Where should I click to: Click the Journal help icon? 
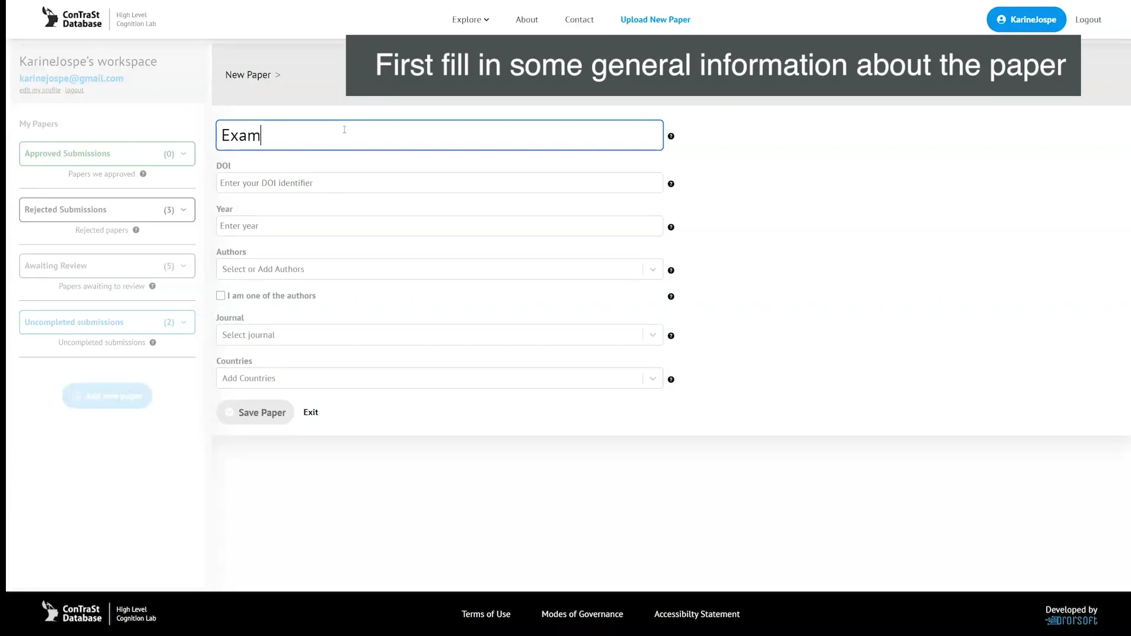pyautogui.click(x=672, y=336)
